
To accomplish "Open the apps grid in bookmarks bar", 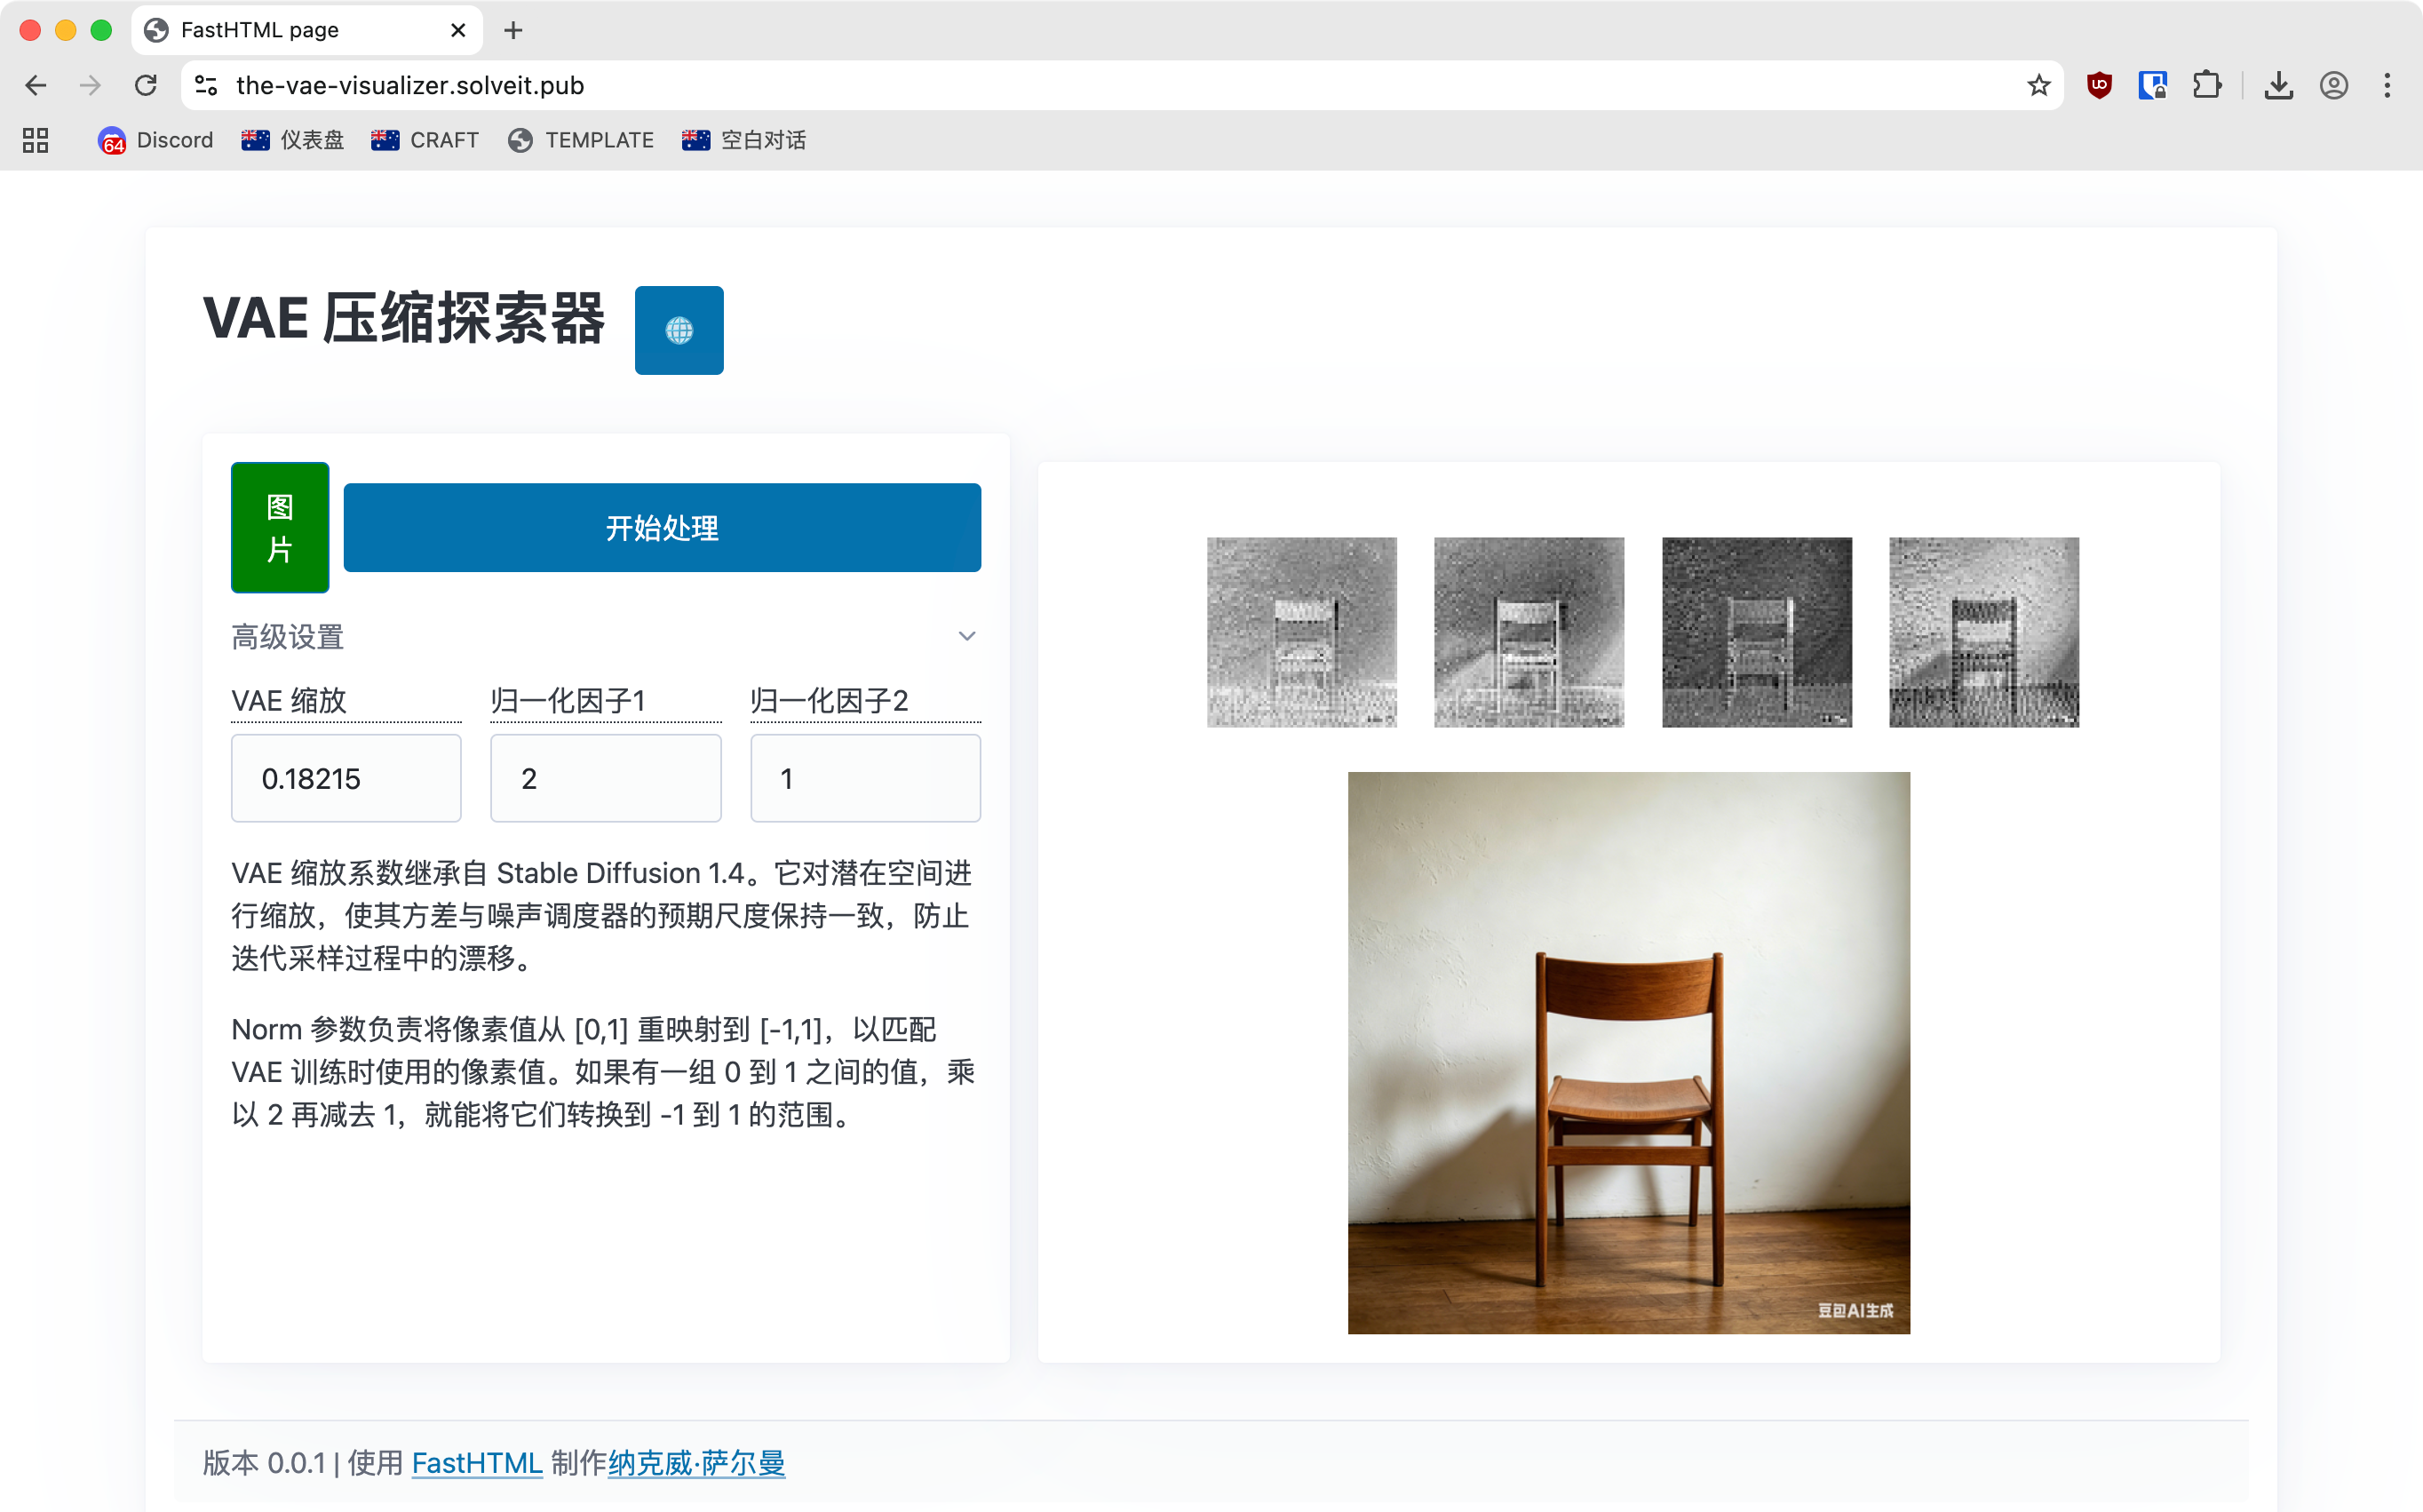I will click(x=36, y=140).
